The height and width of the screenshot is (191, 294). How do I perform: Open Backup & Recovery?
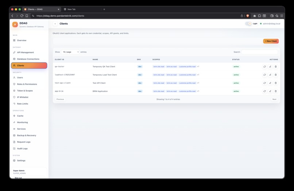click(x=29, y=135)
